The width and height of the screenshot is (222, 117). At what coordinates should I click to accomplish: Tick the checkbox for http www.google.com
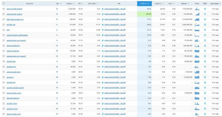pos(4,19)
